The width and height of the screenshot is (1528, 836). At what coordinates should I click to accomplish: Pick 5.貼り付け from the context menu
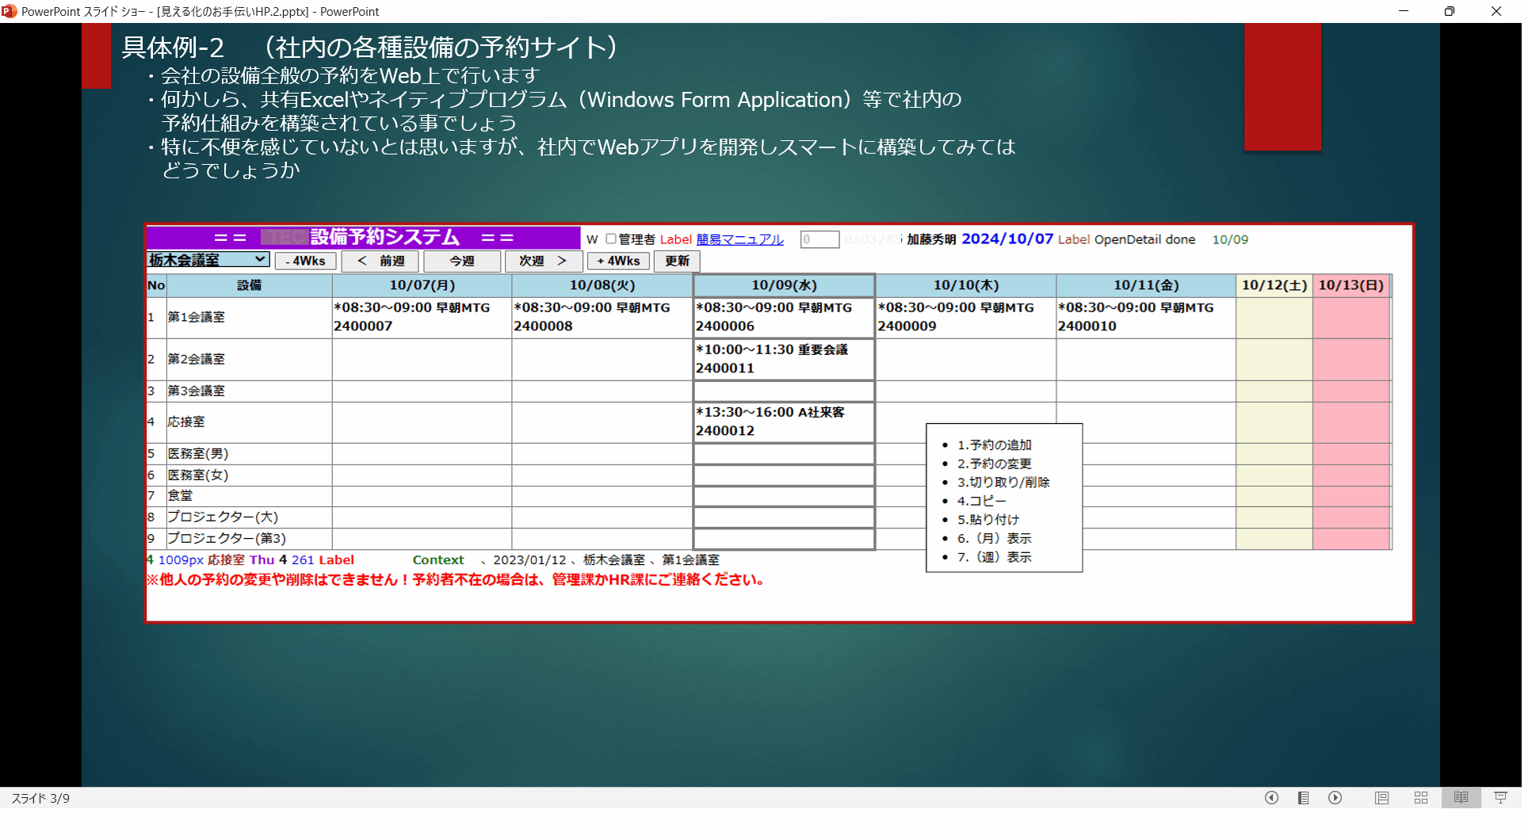click(x=987, y=520)
